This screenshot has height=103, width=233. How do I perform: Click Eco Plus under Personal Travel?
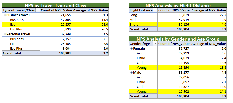pyautogui.click(x=16, y=49)
